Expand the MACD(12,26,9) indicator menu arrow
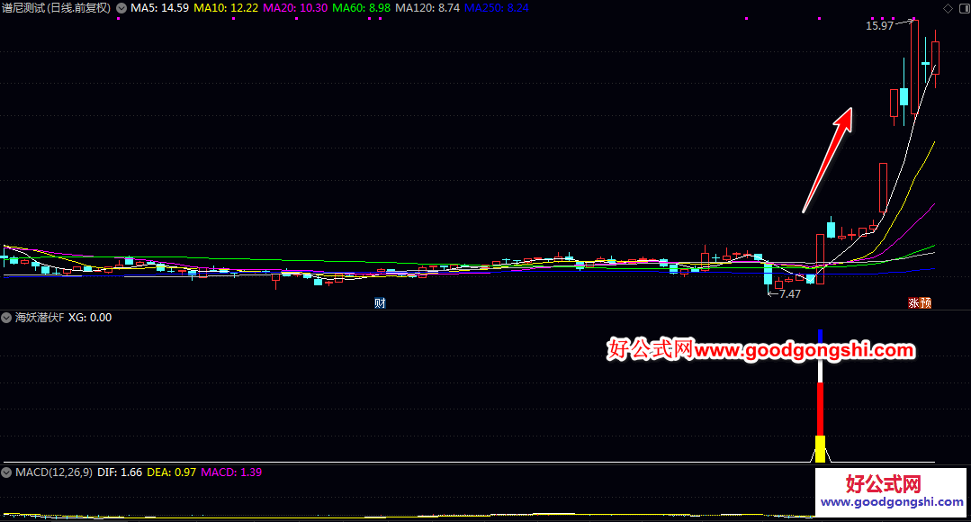Viewport: 971px width, 522px height. coord(6,472)
